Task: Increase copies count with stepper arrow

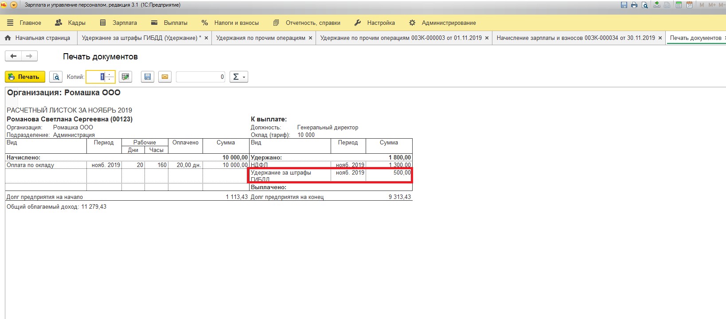Action: click(x=109, y=74)
